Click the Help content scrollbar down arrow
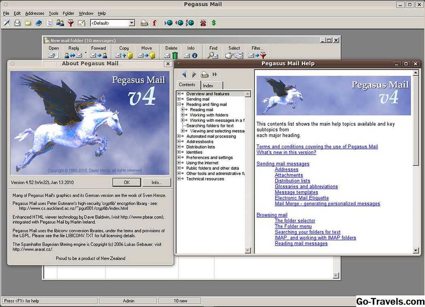 [x=416, y=250]
